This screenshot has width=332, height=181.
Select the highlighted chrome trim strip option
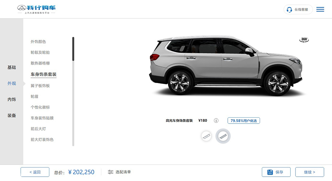click(223, 136)
